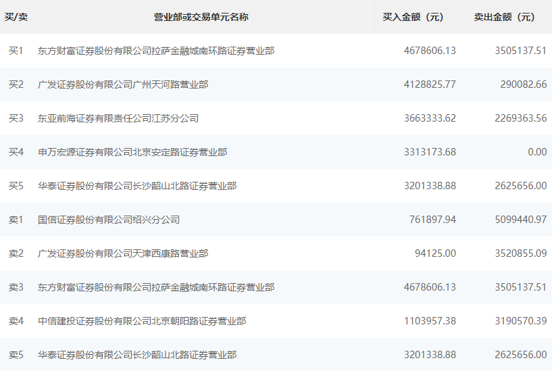This screenshot has width=552, height=371.
Task: Select the 卖1 row label
Action: (x=16, y=220)
